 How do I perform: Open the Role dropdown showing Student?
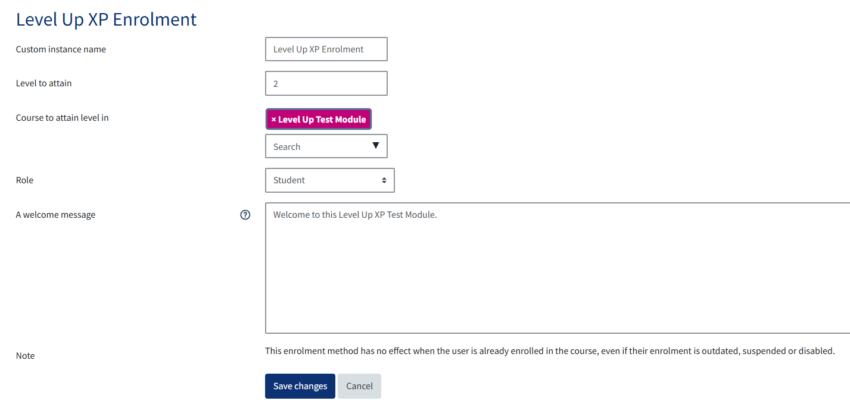(329, 180)
